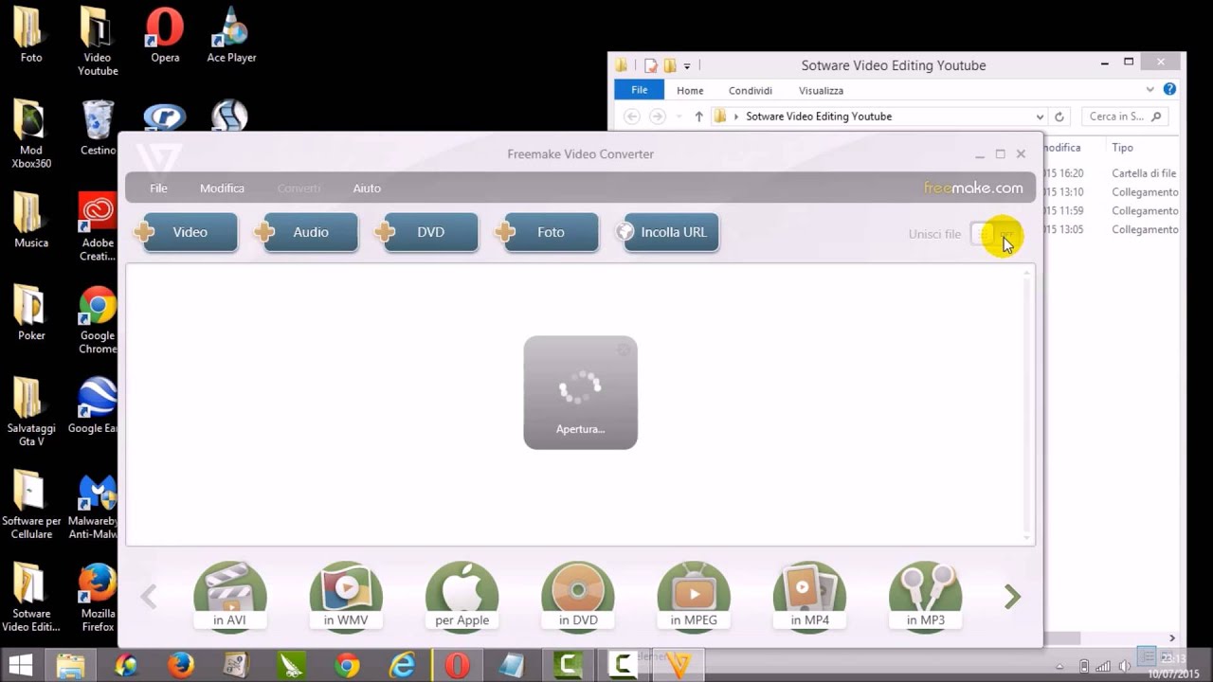
Task: Open the greyed Converti menu
Action: click(x=299, y=188)
